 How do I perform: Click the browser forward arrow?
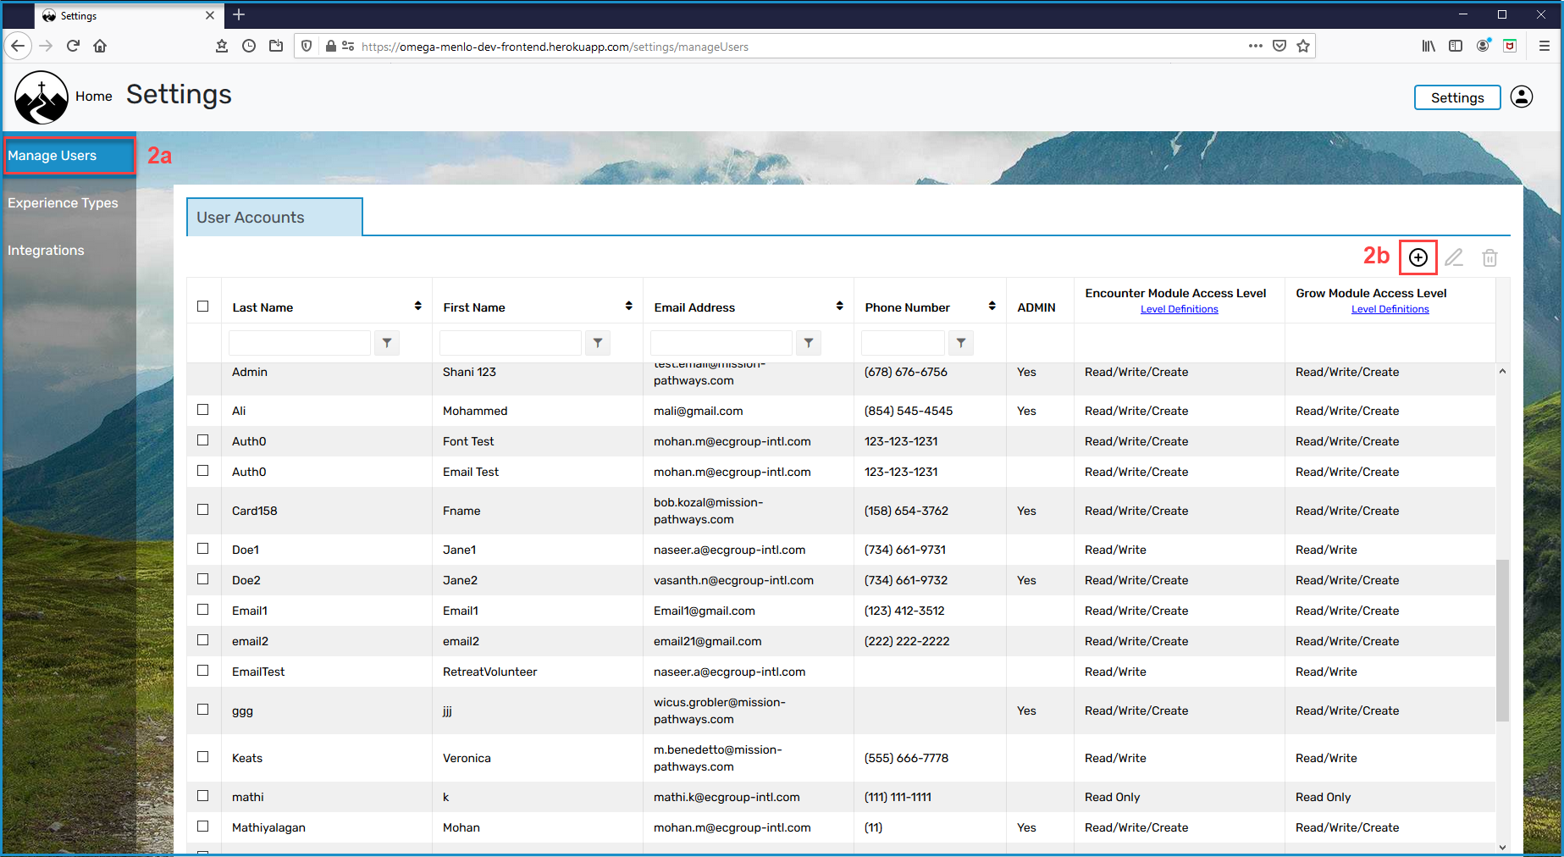coord(46,46)
